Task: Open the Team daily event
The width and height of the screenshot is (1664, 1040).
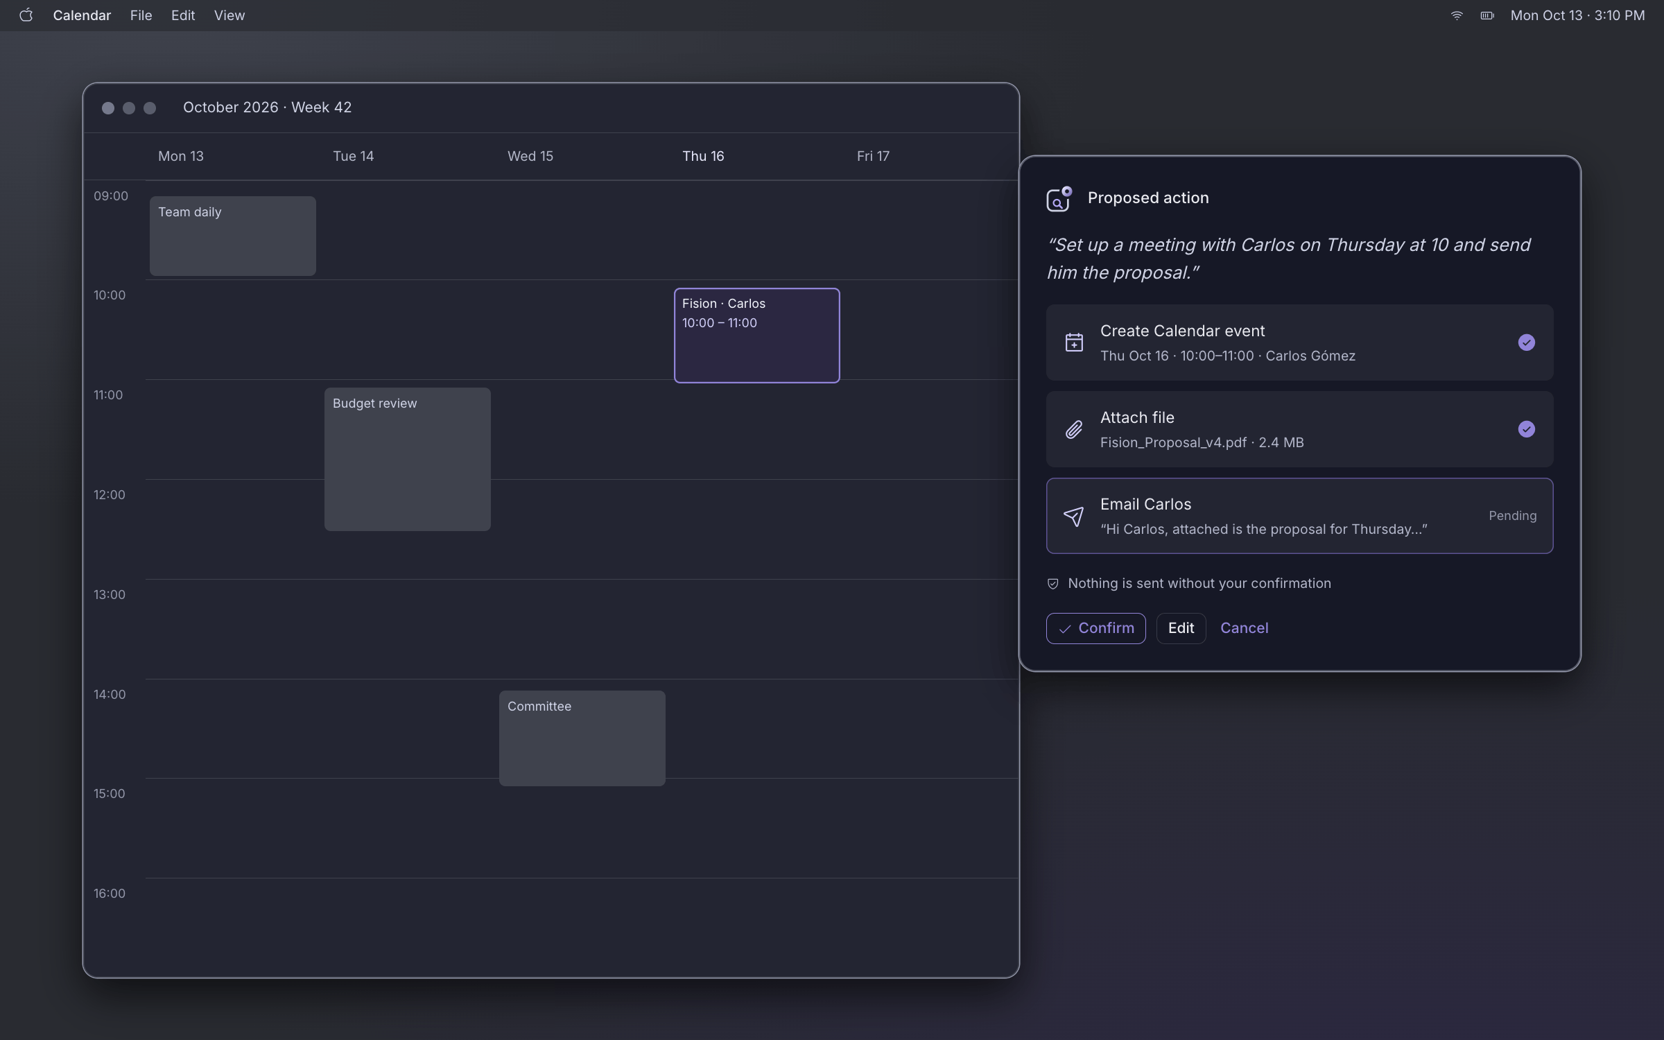Action: click(x=232, y=236)
